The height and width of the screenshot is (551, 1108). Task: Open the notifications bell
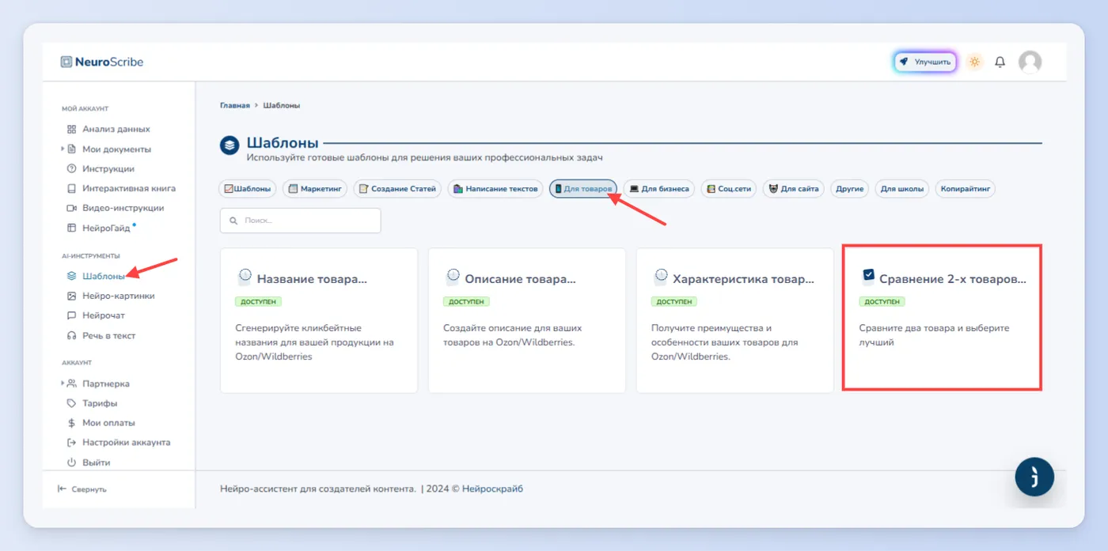pyautogui.click(x=1000, y=62)
